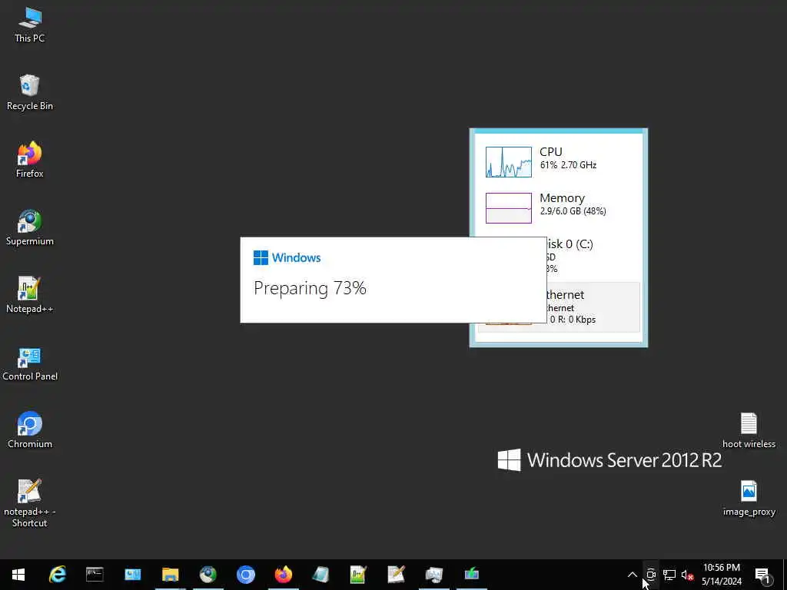Open the clock showing 10:56 PM

721,575
